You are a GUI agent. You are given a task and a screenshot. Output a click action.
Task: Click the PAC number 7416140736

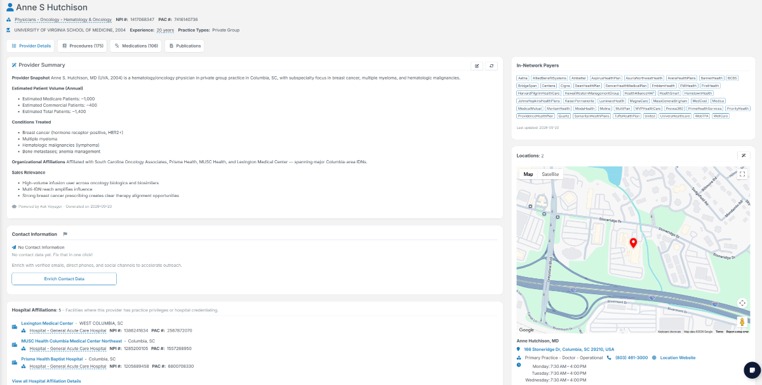185,20
